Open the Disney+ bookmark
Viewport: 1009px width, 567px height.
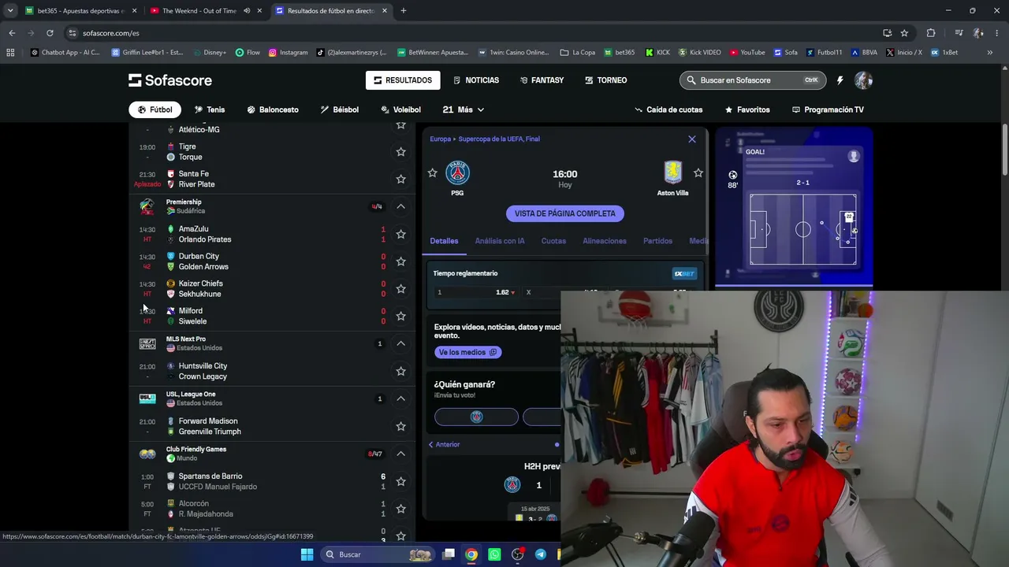209,53
